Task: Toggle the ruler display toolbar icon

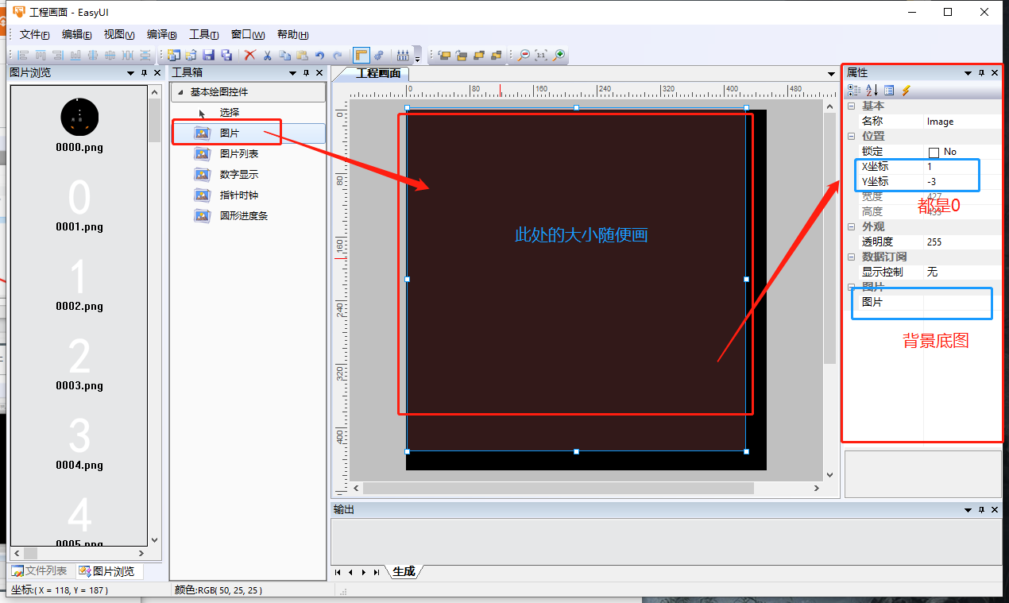Action: tap(361, 56)
